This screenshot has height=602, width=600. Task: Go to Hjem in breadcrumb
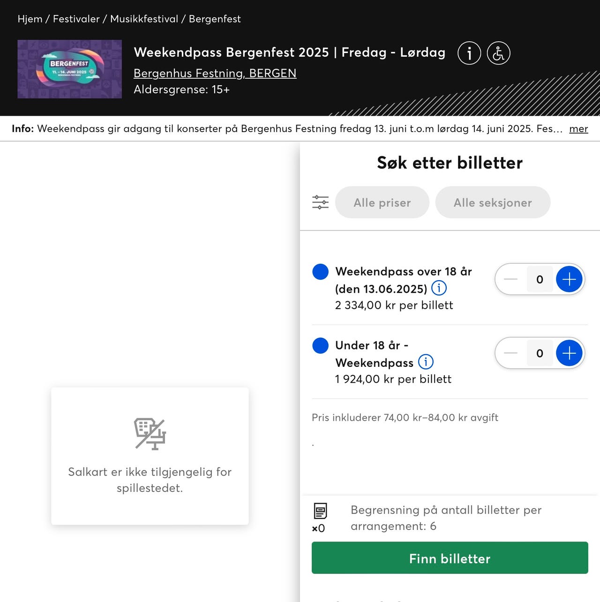tap(30, 19)
